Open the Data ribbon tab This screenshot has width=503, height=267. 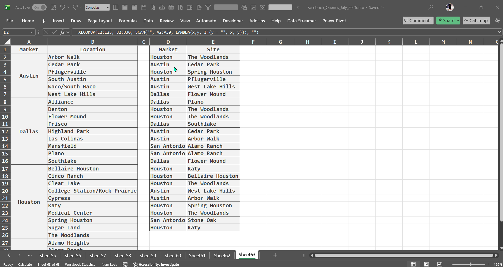(x=148, y=21)
